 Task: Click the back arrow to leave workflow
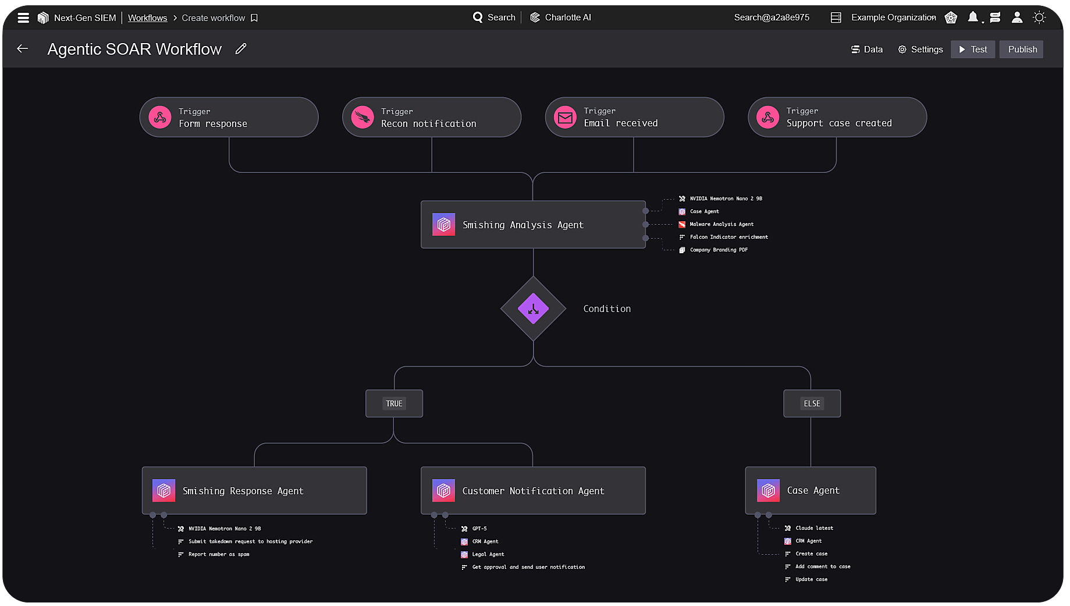tap(23, 49)
